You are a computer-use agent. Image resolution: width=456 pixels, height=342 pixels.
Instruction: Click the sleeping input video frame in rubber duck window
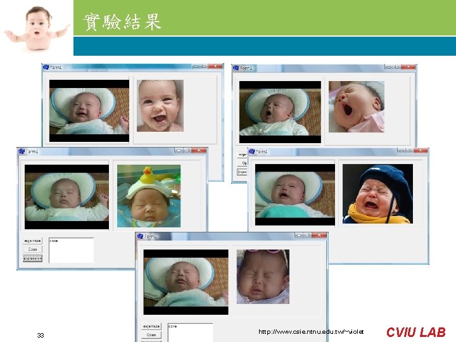[x=67, y=197]
